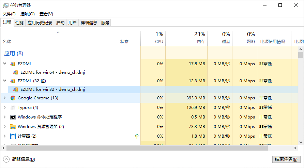304x168 pixels.
Task: Click the EZDML for win32 window icon
Action: coord(16,89)
